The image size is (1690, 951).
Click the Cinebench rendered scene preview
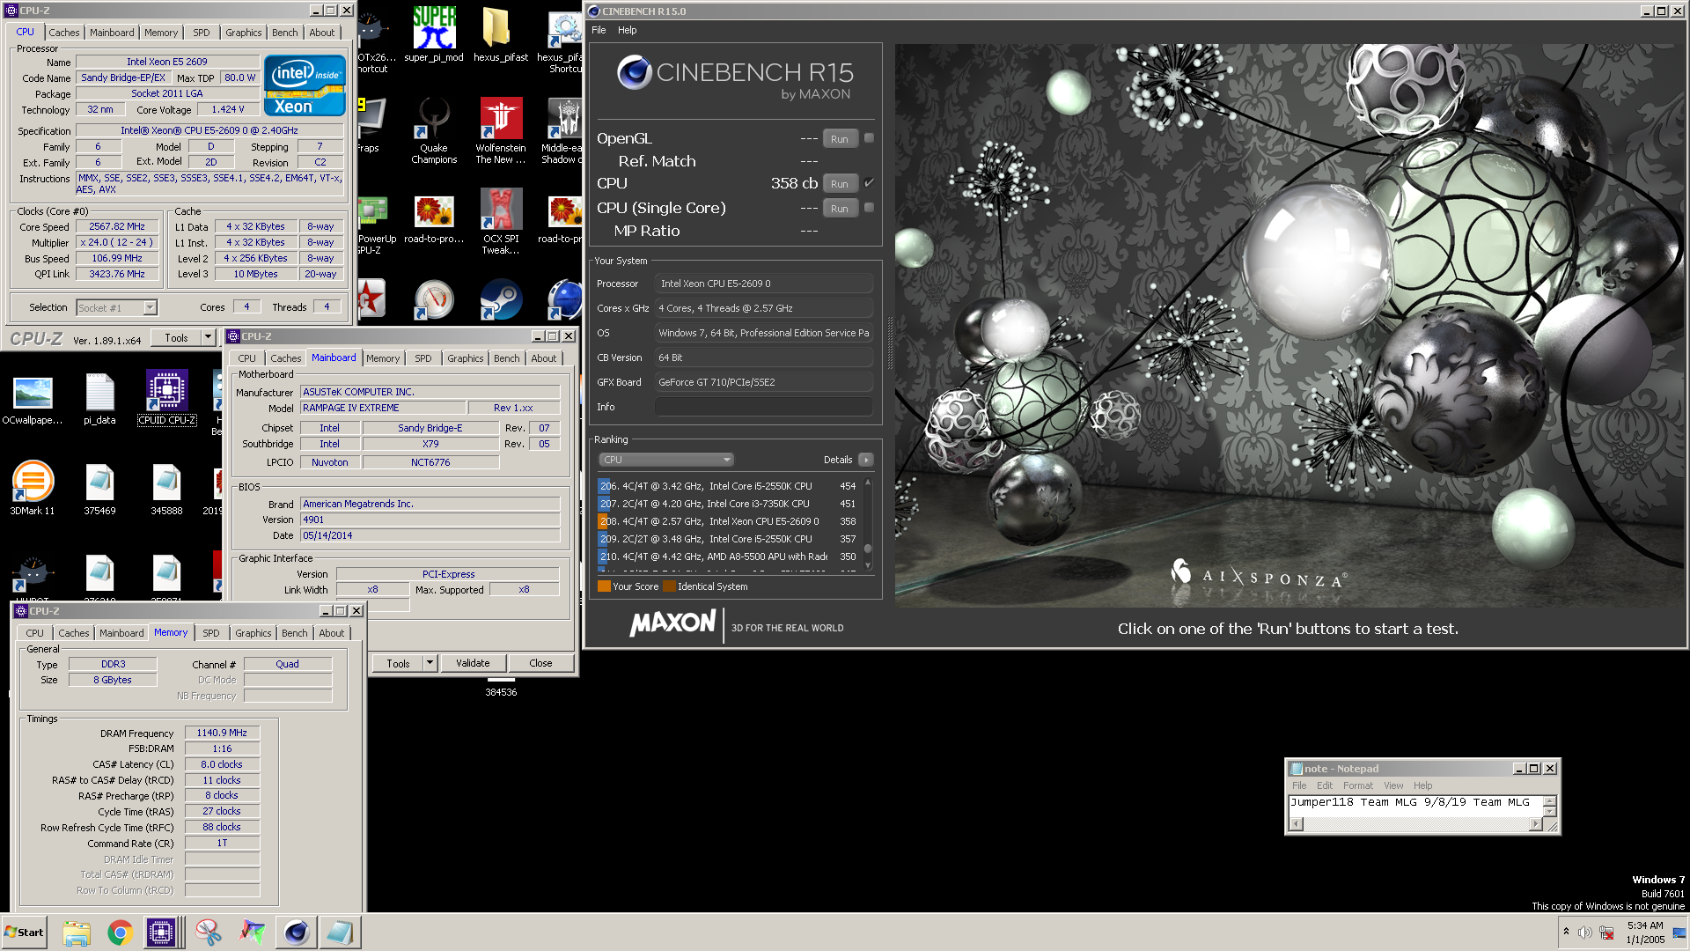click(x=1289, y=325)
